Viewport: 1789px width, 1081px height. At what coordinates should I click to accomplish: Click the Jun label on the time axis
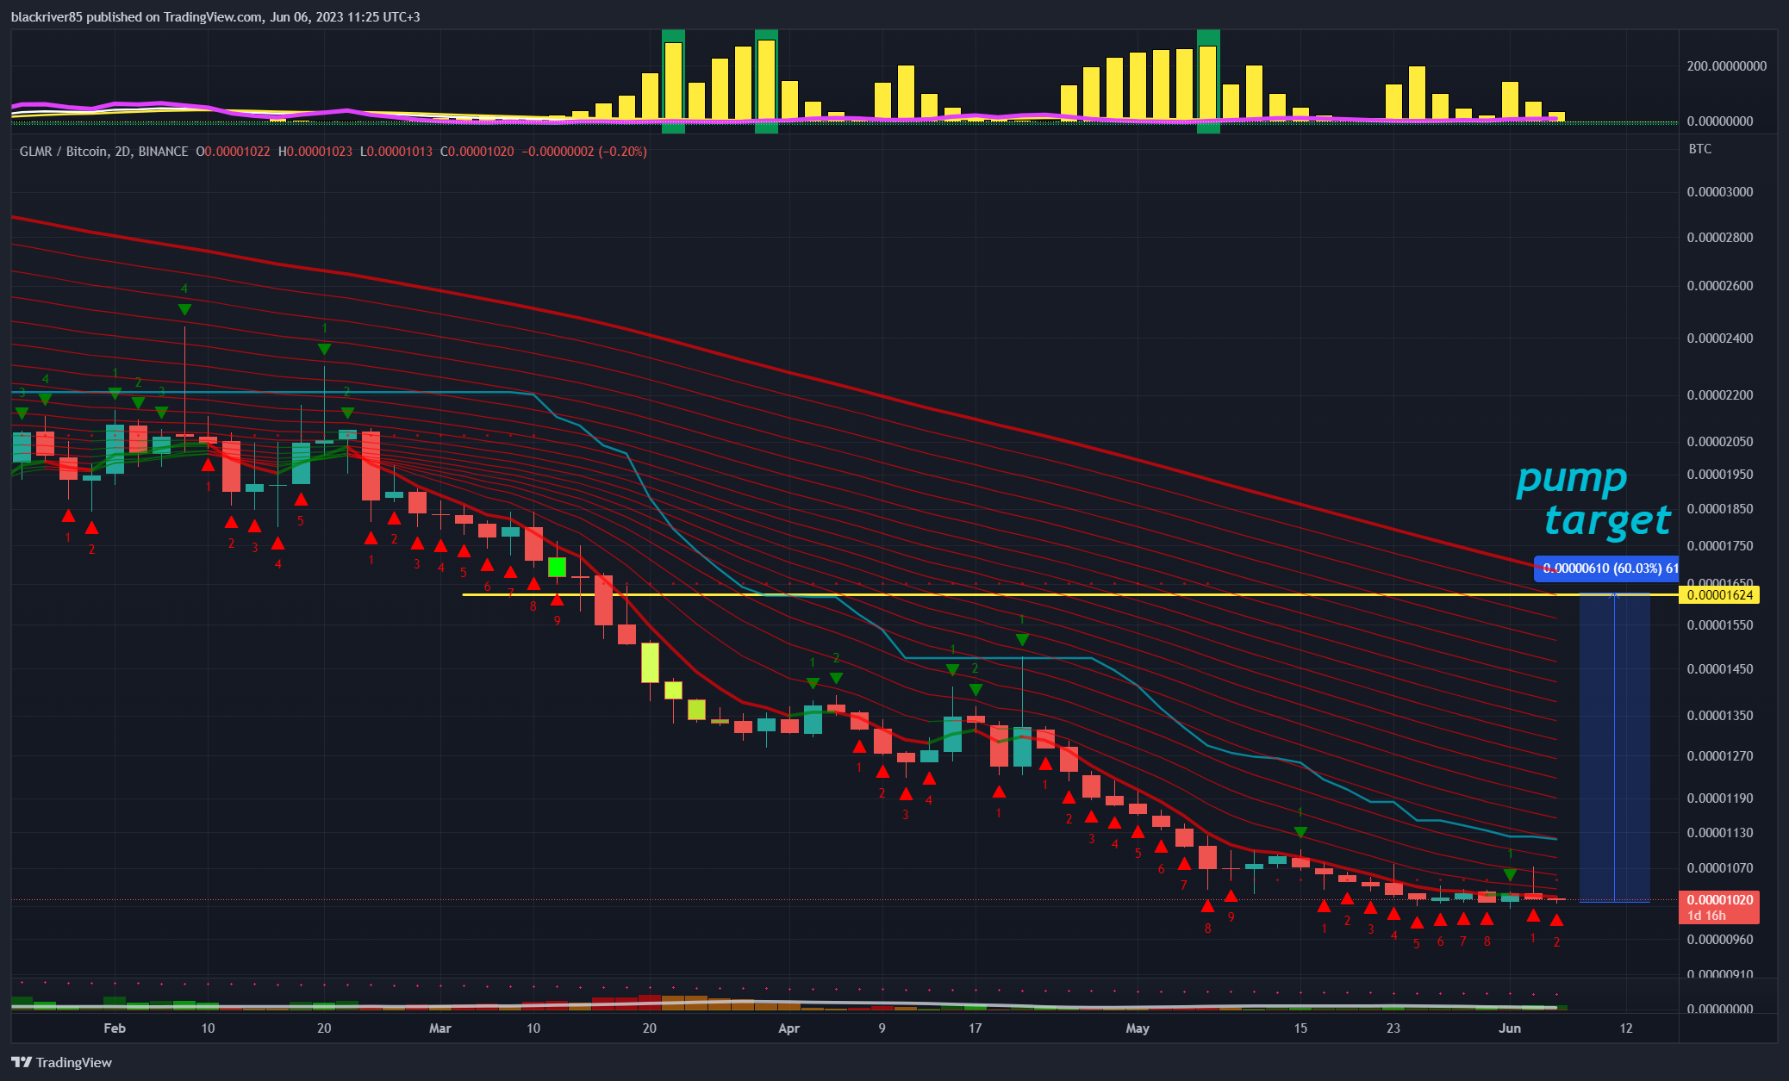1510,1028
